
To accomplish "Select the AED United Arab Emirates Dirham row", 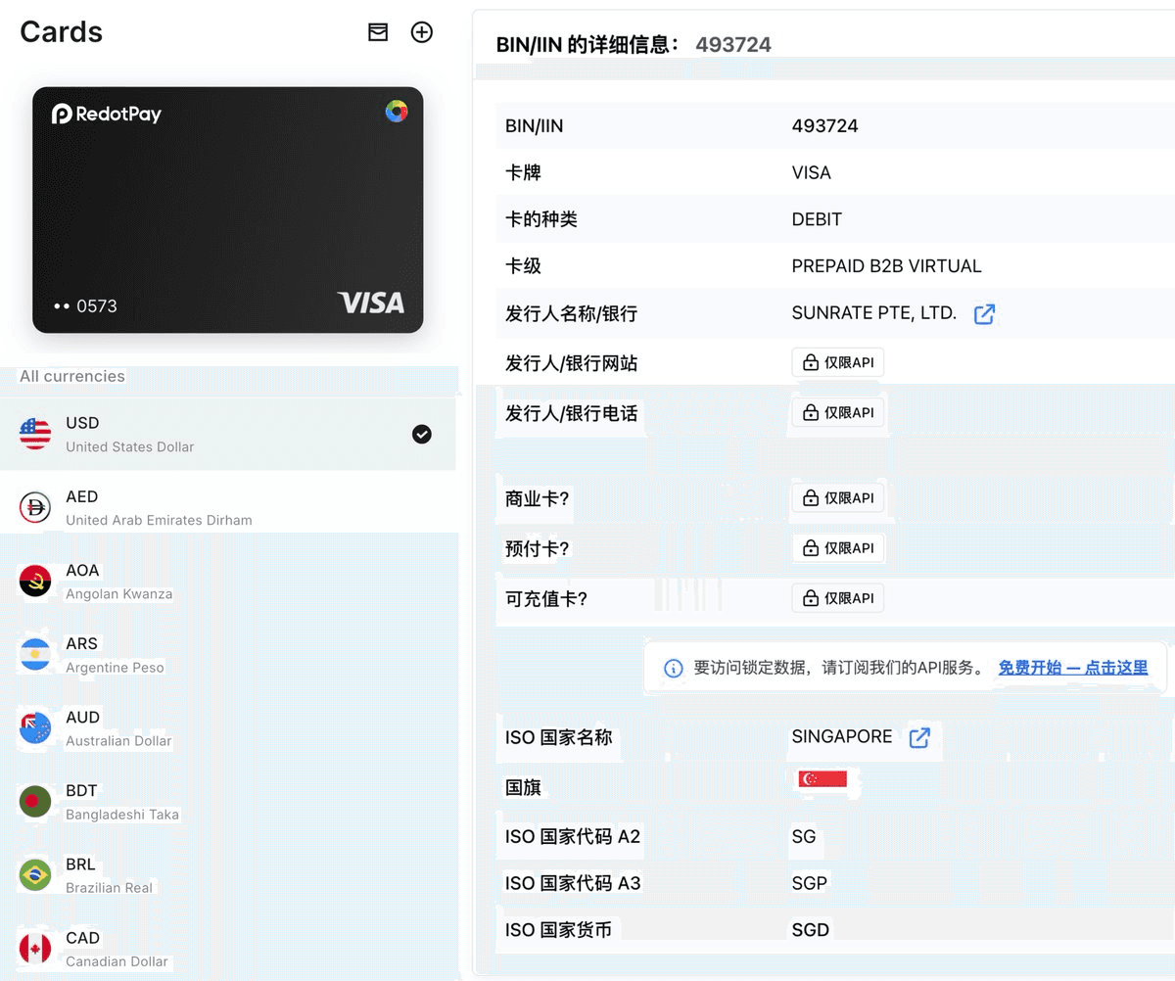I will (228, 507).
